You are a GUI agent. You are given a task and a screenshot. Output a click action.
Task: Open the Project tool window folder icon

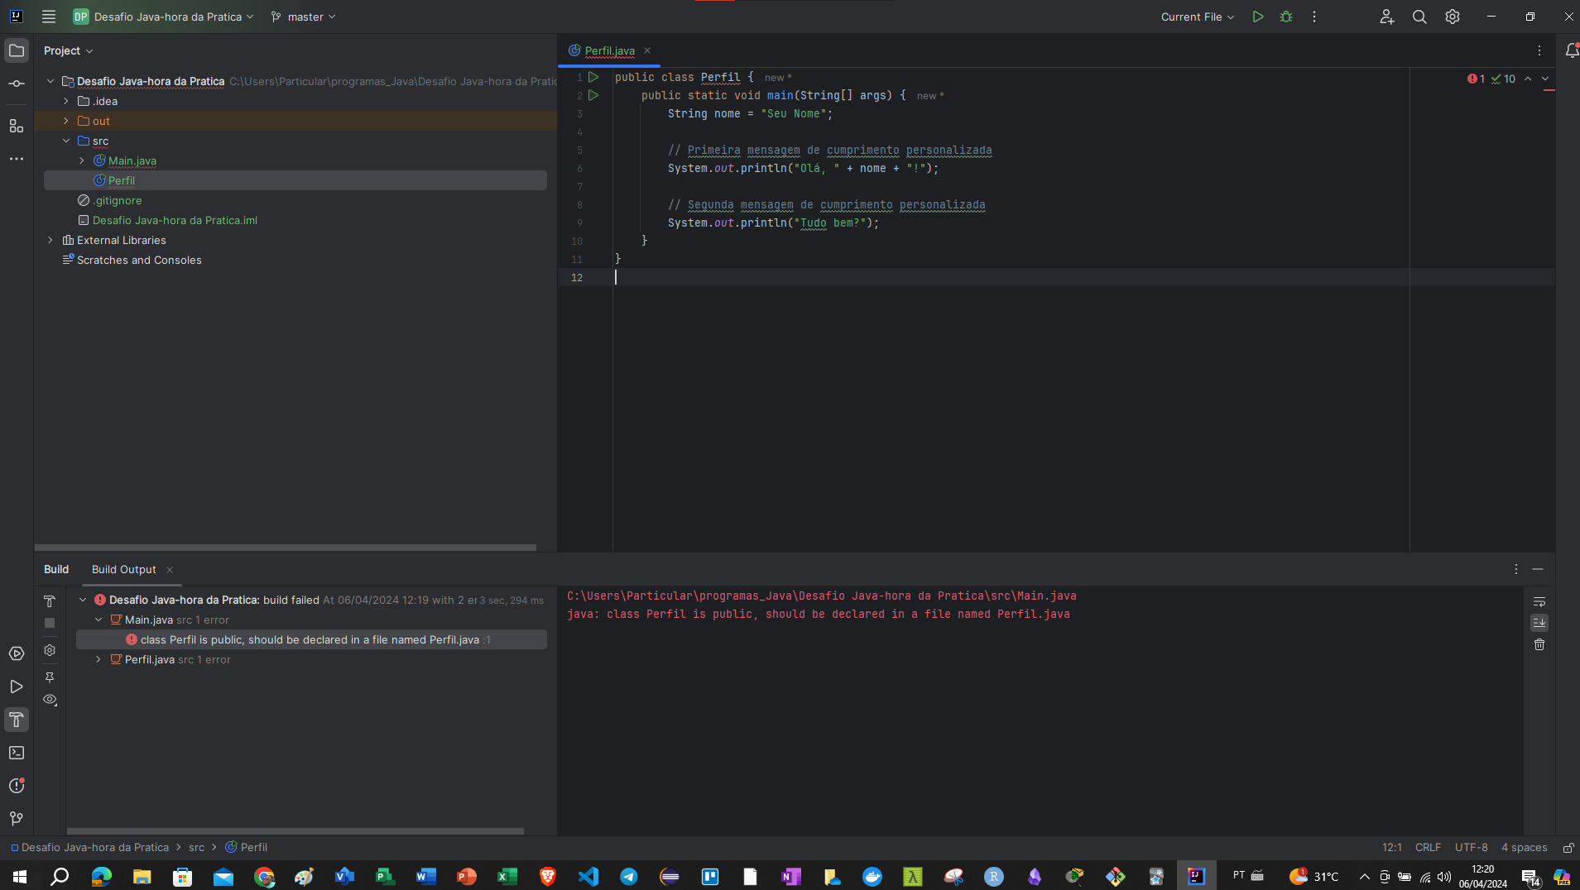[x=17, y=50]
